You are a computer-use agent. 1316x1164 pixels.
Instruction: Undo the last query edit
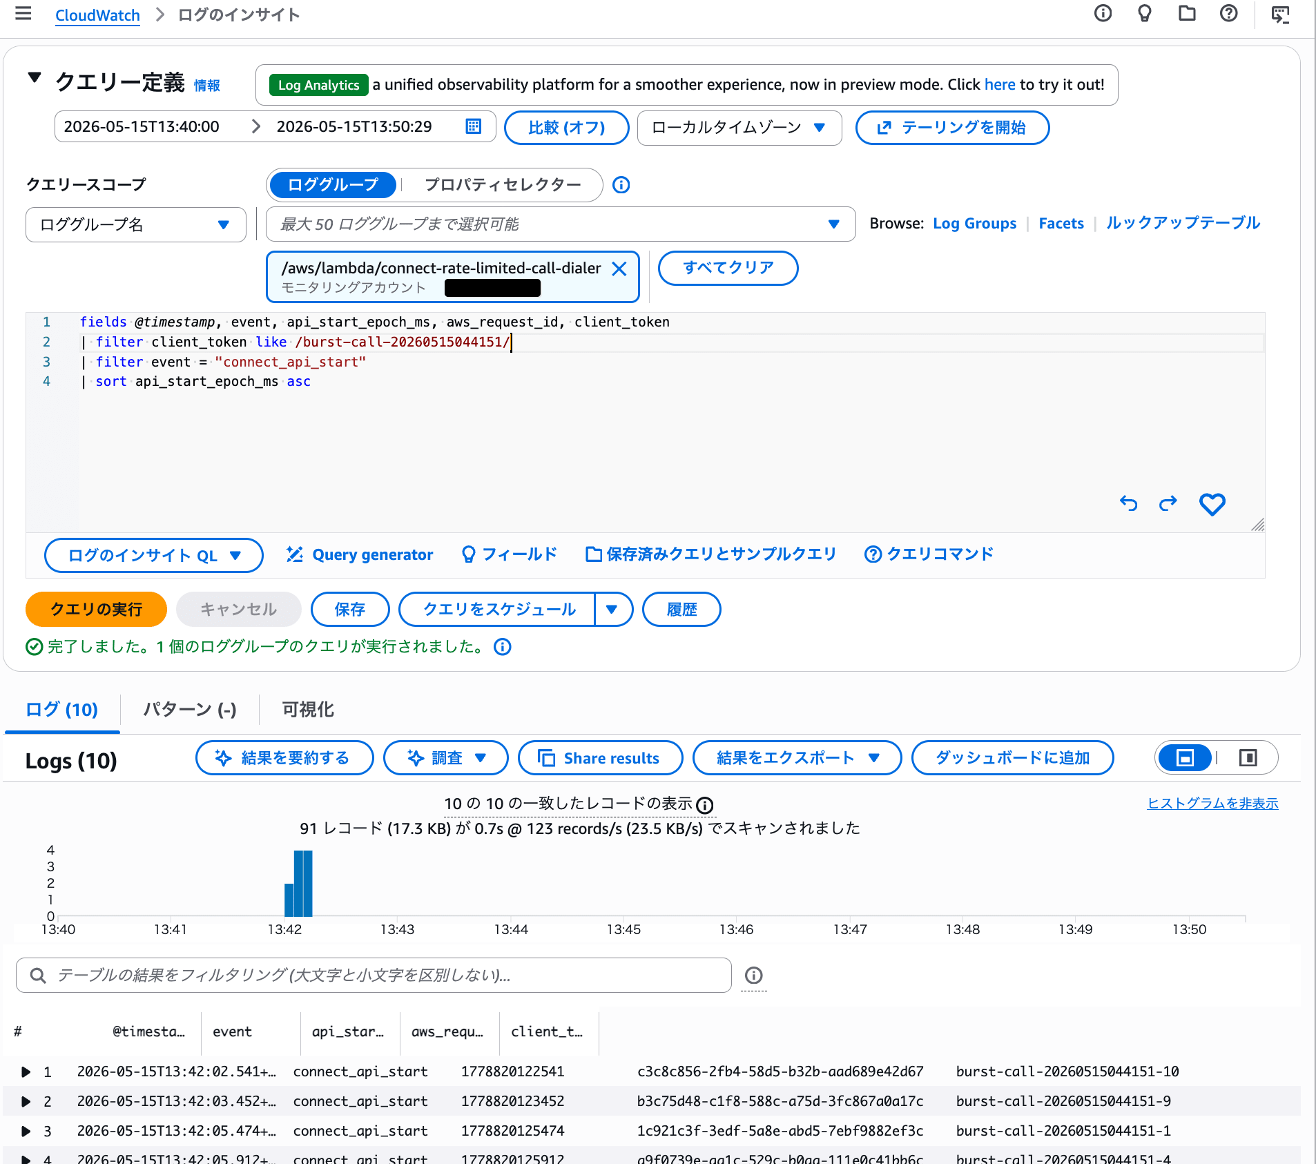[x=1128, y=504]
